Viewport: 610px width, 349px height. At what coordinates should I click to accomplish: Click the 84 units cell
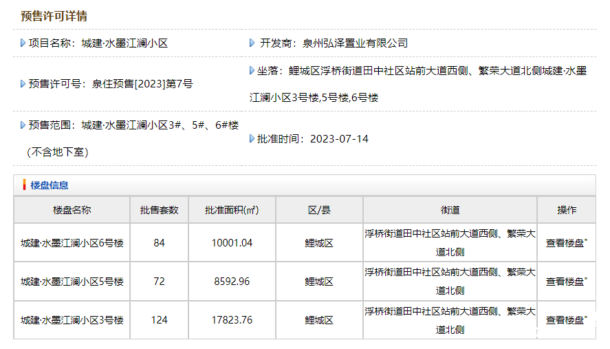pyautogui.click(x=159, y=243)
